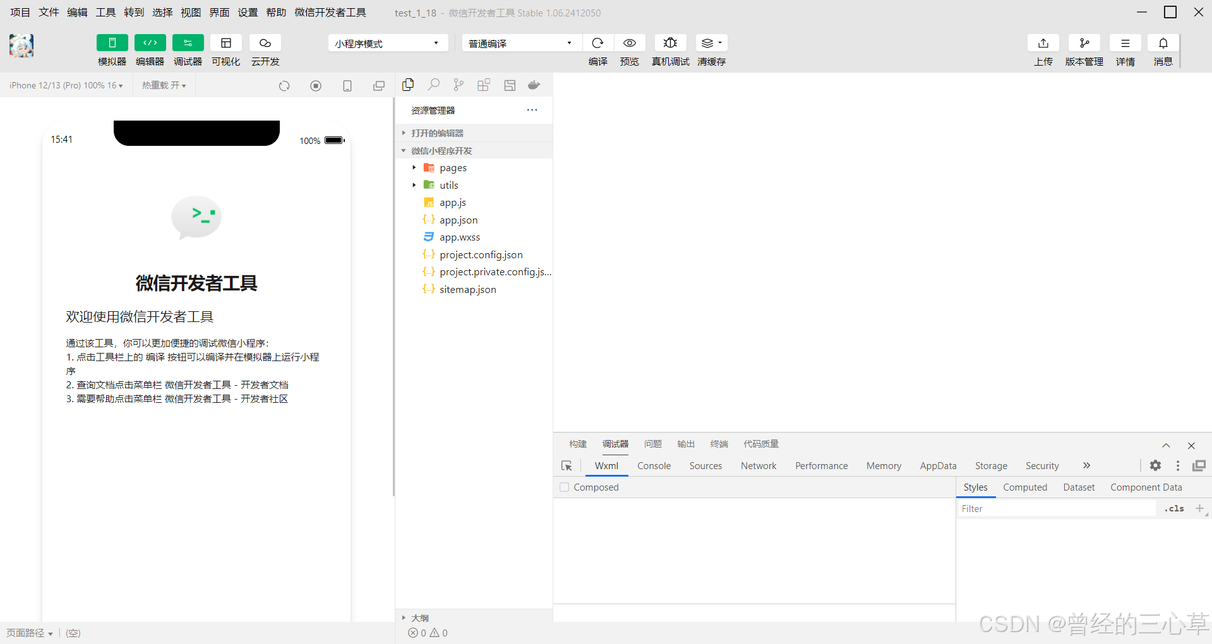Toggle the .cls class editor
Viewport: 1212px width, 644px height.
(1174, 508)
